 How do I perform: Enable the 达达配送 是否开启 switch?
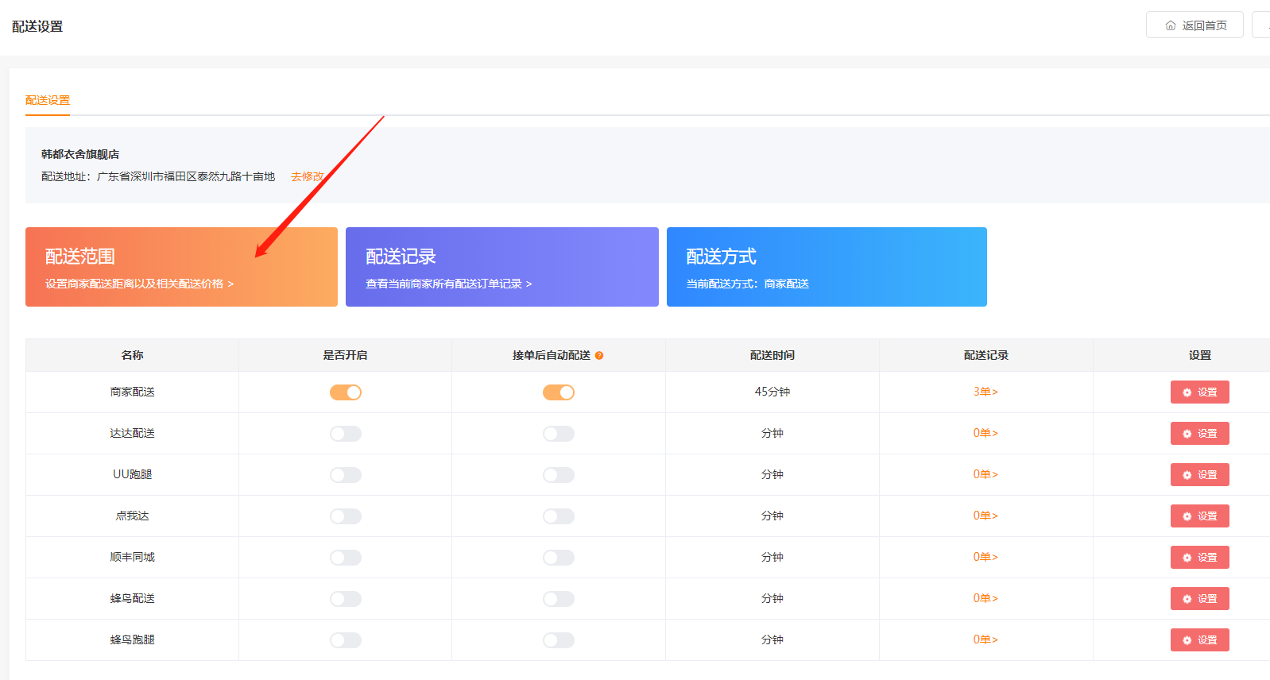(x=346, y=434)
